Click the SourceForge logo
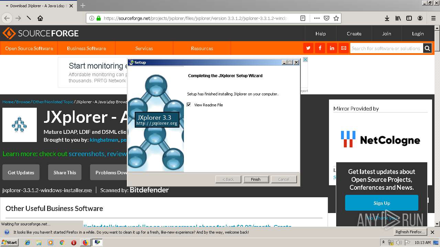The width and height of the screenshot is (440, 247). [41, 33]
